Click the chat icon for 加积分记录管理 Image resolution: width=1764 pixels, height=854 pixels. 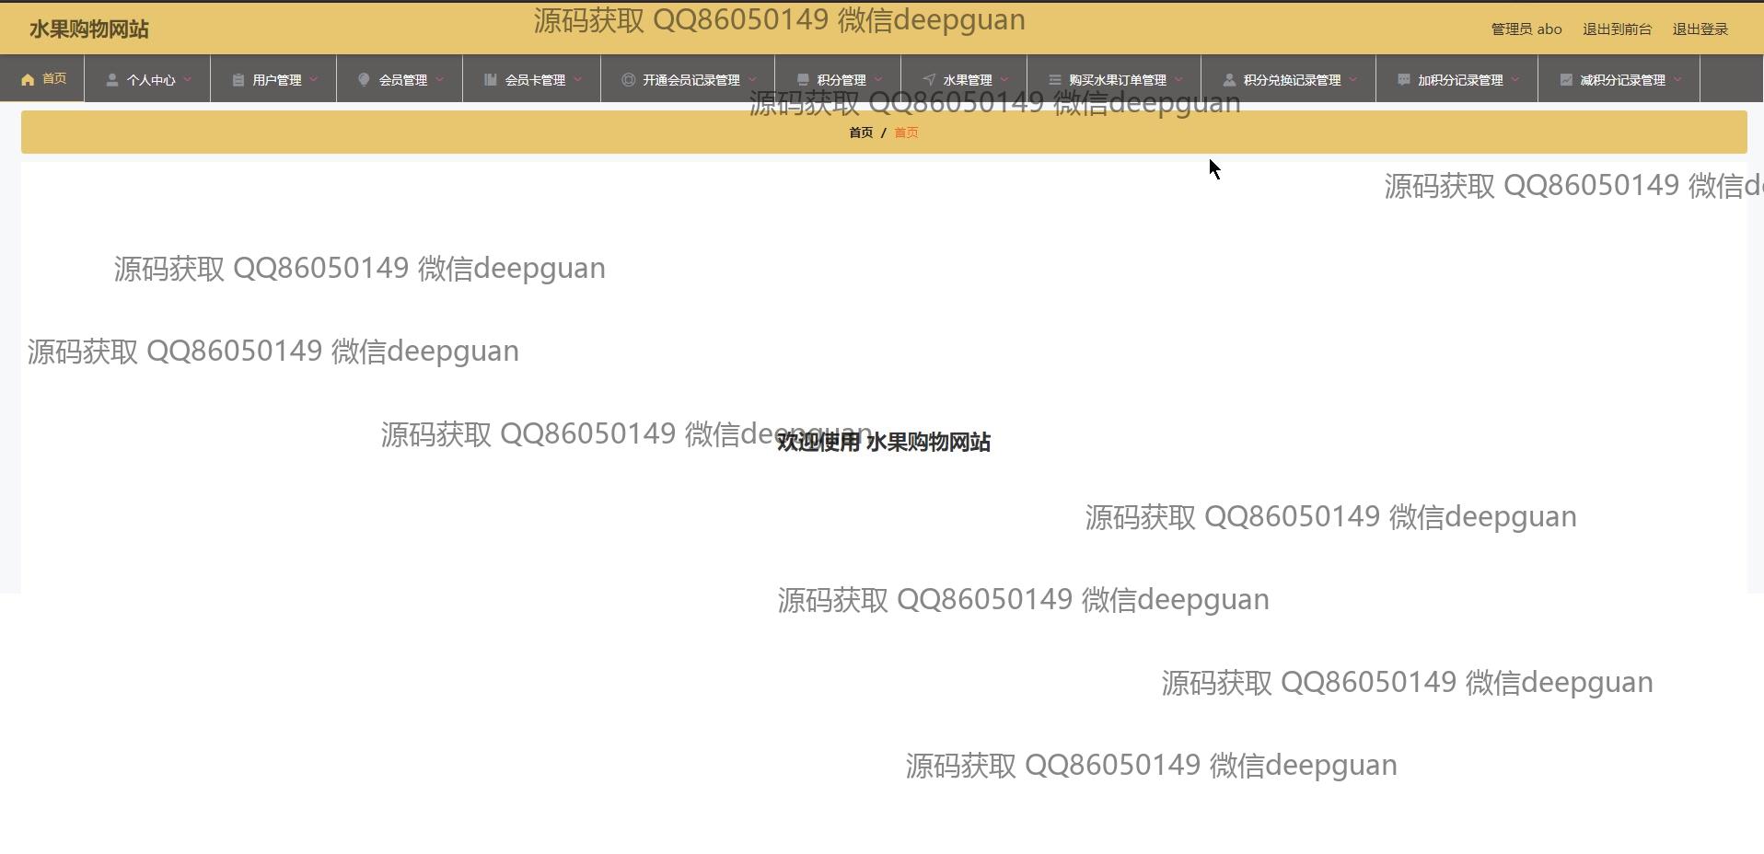1403,80
